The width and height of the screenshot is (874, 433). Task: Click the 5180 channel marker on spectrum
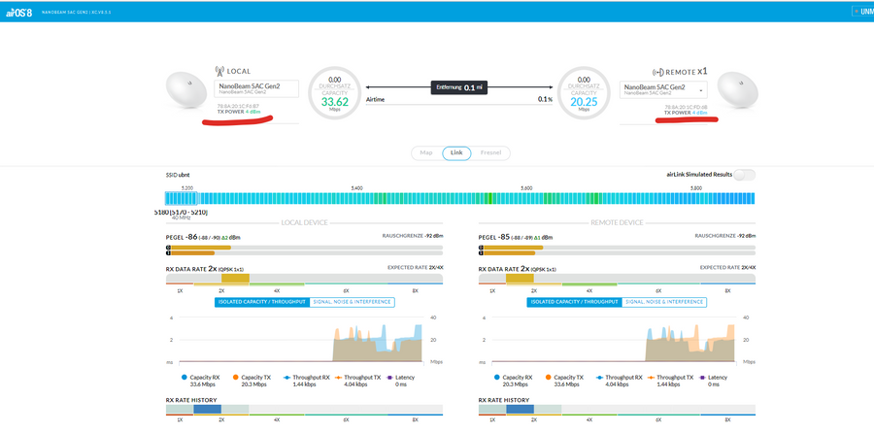181,198
